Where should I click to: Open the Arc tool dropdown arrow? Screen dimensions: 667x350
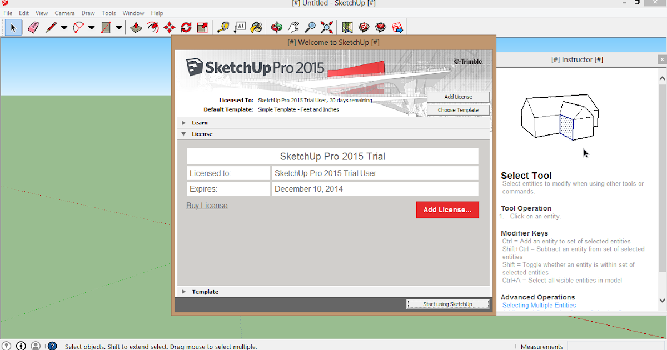(91, 27)
